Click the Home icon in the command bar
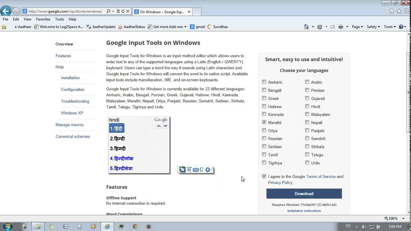 coord(306,27)
